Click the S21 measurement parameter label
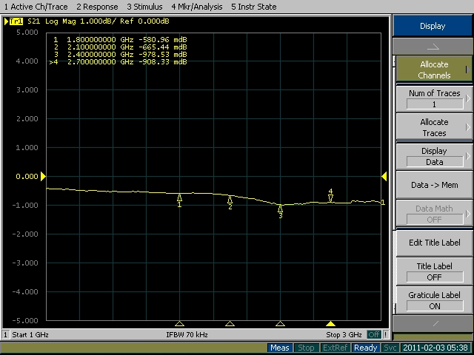Screen dimensions: 474x355 pos(33,21)
